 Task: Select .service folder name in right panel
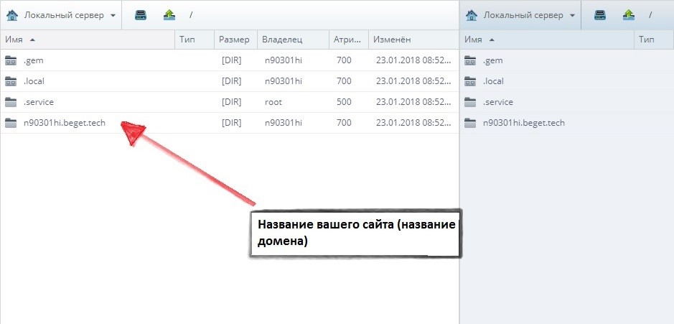pos(498,103)
